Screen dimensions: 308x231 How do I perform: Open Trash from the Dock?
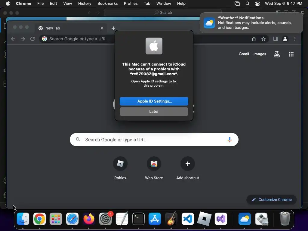tap(285, 218)
